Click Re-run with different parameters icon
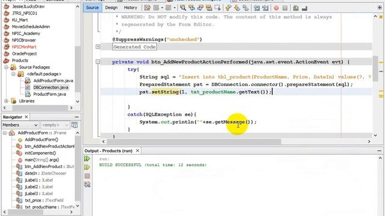Viewport: 385px width, 216px height. click(87, 167)
